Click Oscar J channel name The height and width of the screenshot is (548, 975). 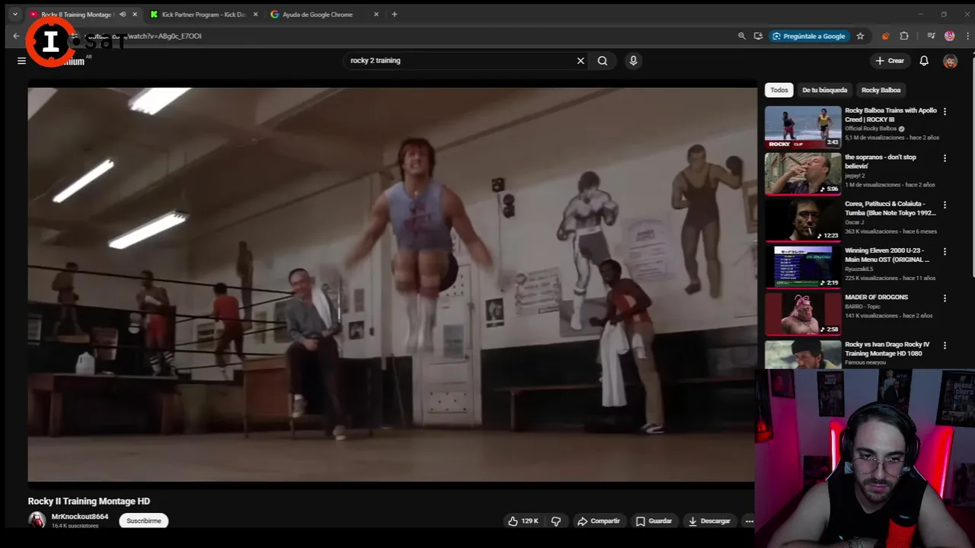(x=855, y=222)
